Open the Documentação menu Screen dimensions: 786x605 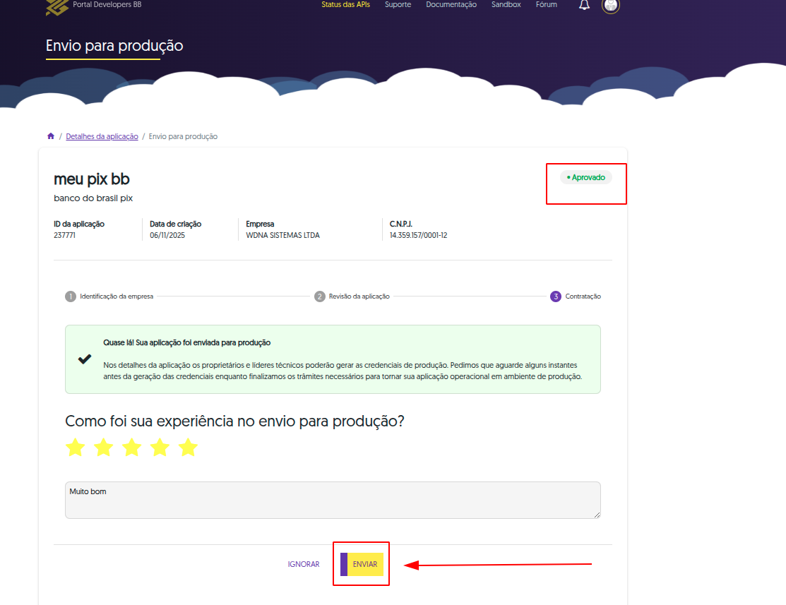pyautogui.click(x=451, y=5)
